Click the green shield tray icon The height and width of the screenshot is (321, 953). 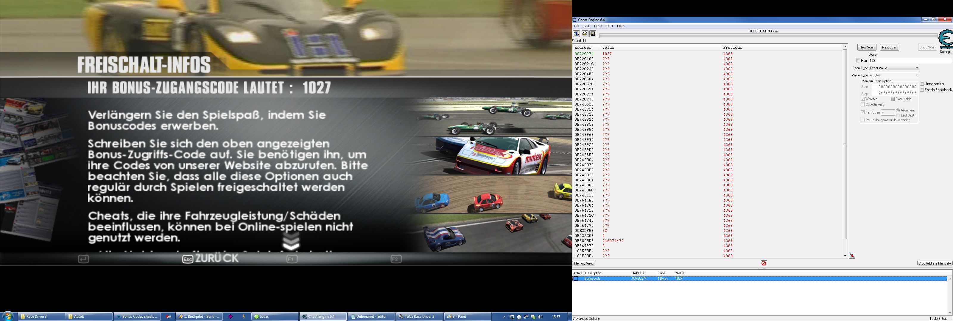click(533, 317)
